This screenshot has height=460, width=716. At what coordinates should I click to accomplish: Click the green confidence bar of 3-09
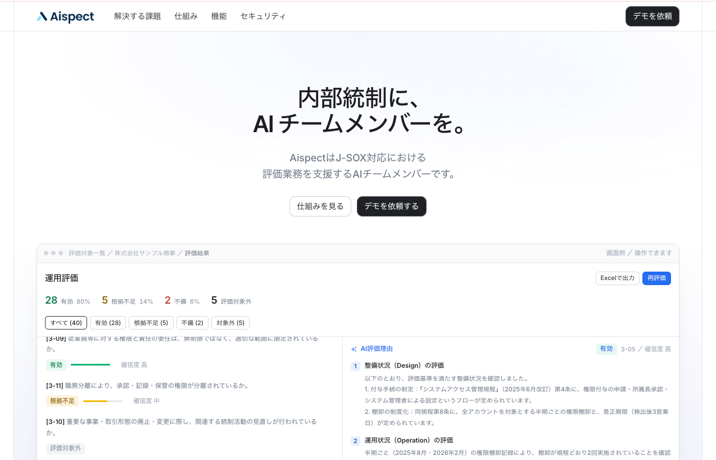coord(90,365)
